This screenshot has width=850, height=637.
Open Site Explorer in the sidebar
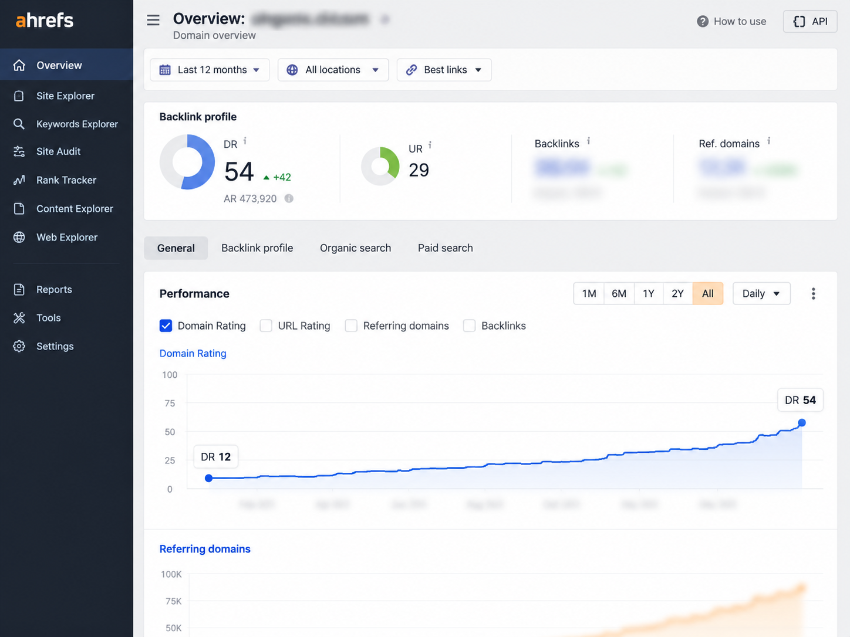click(x=66, y=96)
